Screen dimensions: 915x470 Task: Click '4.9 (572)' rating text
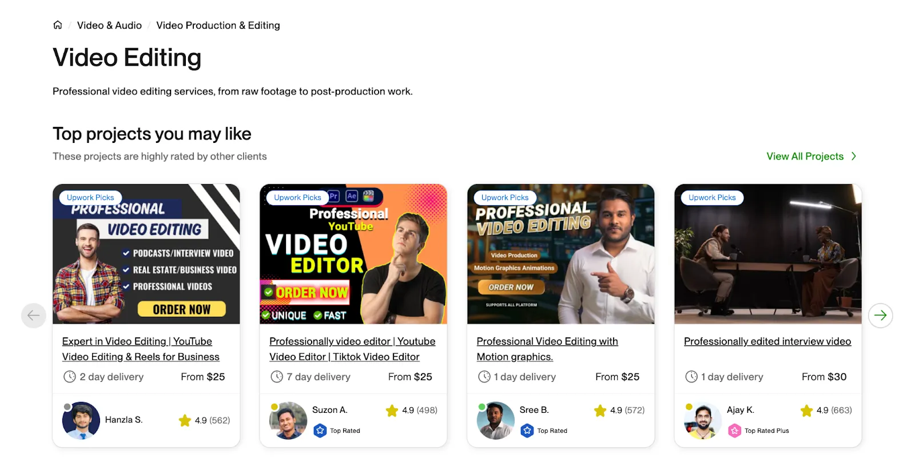click(627, 410)
